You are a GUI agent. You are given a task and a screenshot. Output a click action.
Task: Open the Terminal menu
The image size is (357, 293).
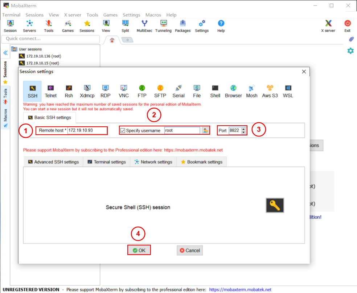tap(11, 15)
